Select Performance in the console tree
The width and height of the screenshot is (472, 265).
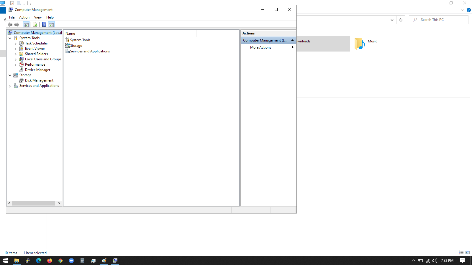[35, 64]
